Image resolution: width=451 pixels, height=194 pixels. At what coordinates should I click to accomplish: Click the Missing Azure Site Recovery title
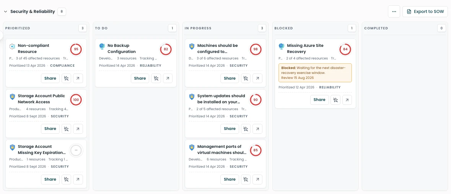[306, 48]
